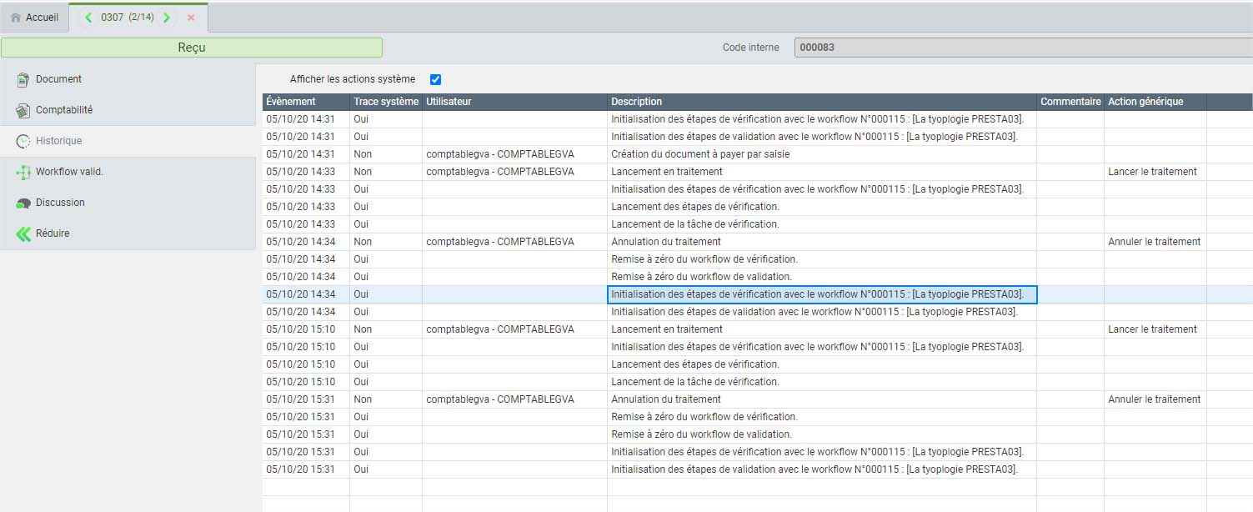This screenshot has width=1253, height=512.
Task: Click 'comptablegva - COMPTABLEGVA' in the 15:31 row
Action: [x=500, y=399]
